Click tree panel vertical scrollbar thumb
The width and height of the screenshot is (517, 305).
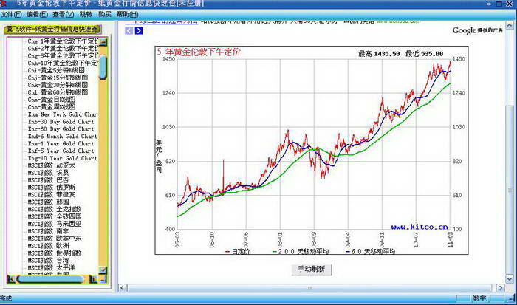(103, 68)
